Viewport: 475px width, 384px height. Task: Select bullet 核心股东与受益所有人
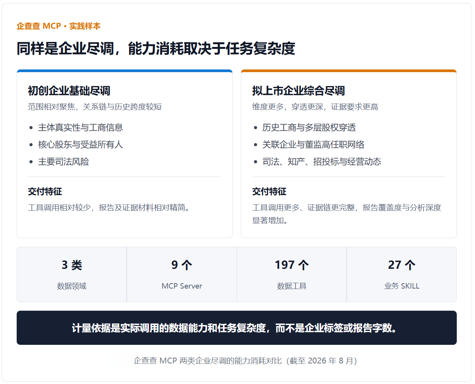pos(80,145)
